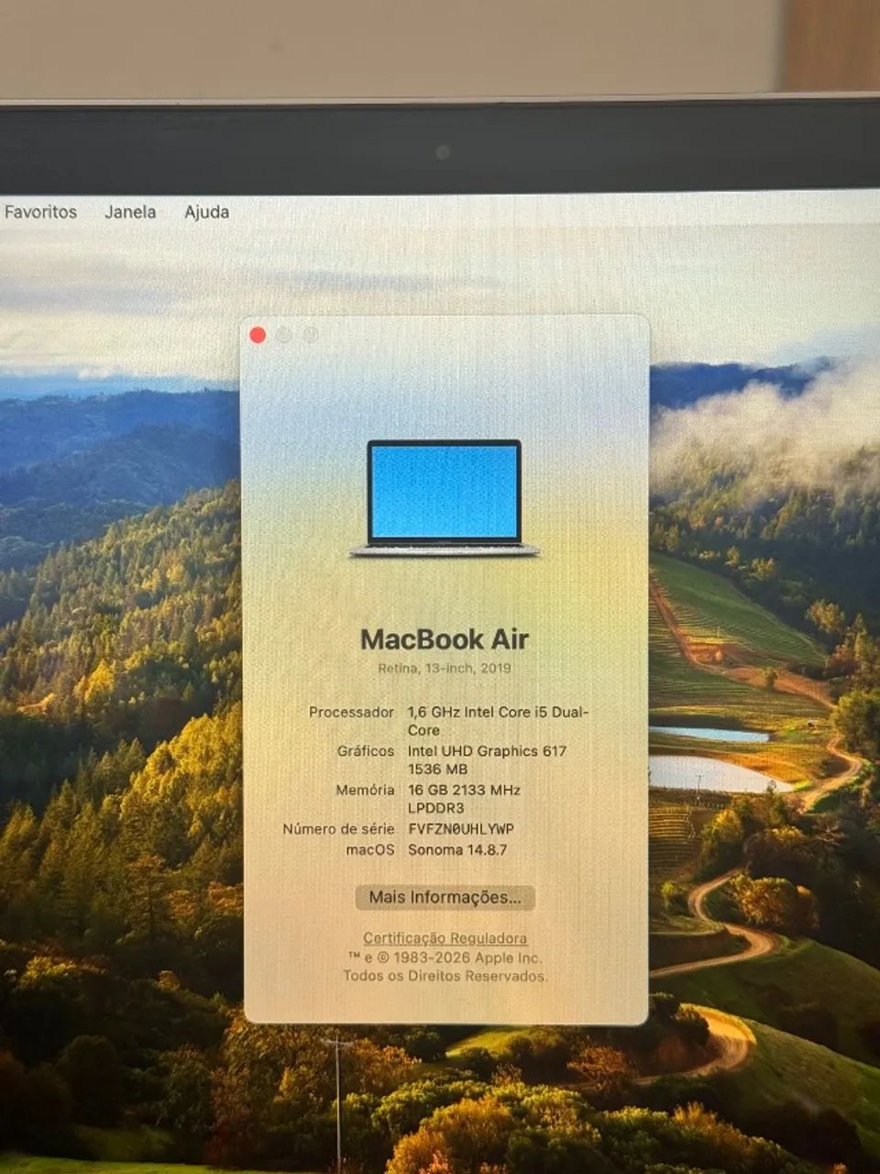Click the Processador label
This screenshot has width=880, height=1174.
coord(351,712)
